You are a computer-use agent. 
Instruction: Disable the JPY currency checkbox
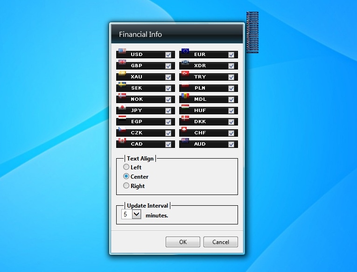[x=168, y=111]
